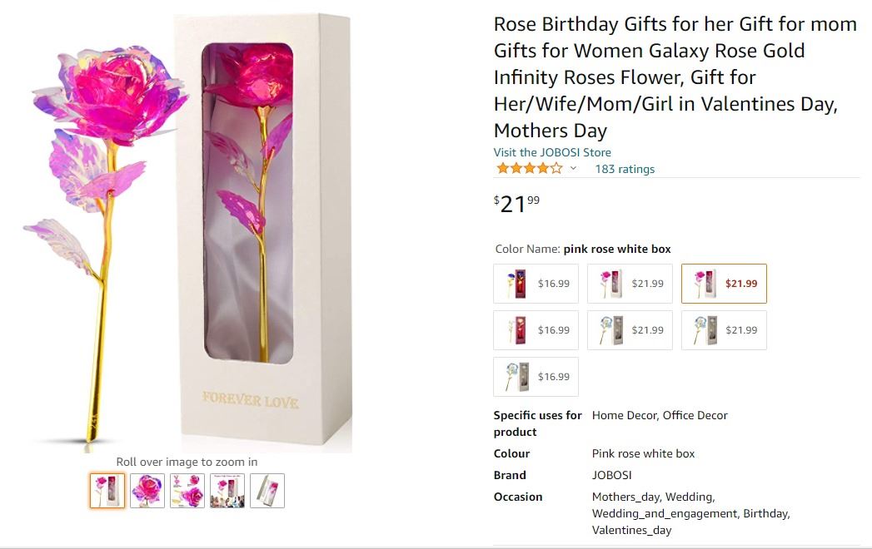872x549 pixels.
Task: Pick the bottom-row blue rose $16.99 swatch
Action: point(536,377)
